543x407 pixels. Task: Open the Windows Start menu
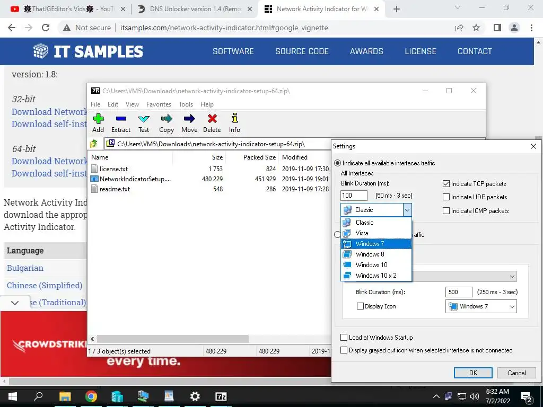[x=13, y=396]
